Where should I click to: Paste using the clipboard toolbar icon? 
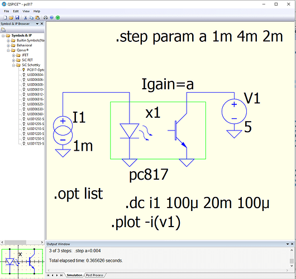click(x=37, y=18)
